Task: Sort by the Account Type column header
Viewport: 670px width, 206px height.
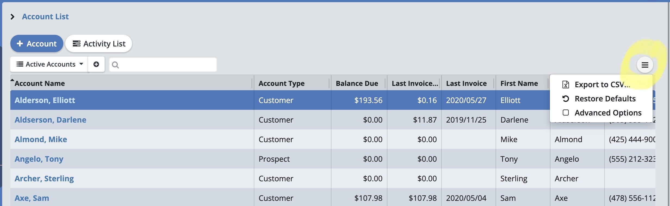Action: coord(281,83)
